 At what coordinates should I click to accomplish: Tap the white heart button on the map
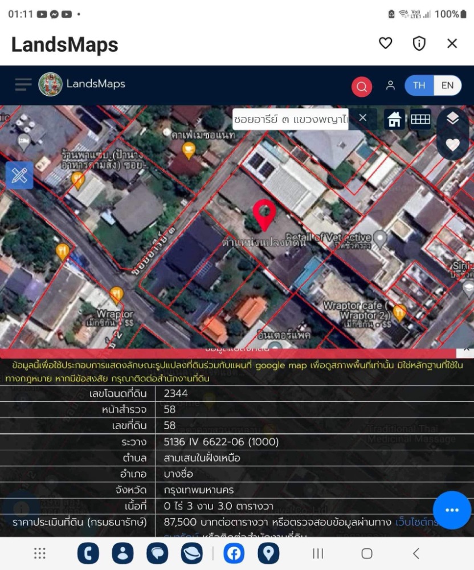[452, 145]
